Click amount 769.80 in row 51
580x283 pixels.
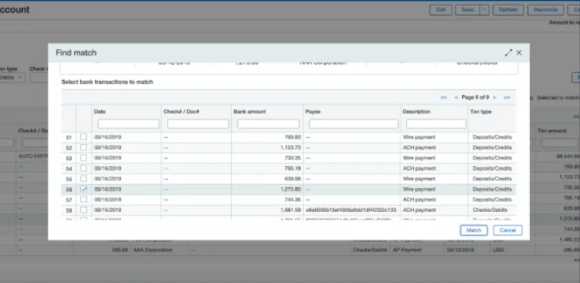[x=292, y=137]
